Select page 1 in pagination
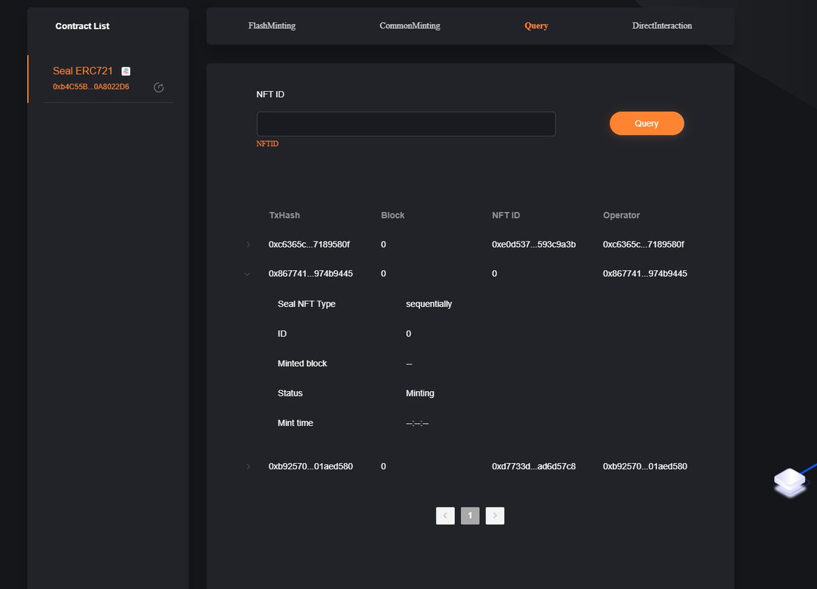Image resolution: width=817 pixels, height=589 pixels. tap(470, 516)
